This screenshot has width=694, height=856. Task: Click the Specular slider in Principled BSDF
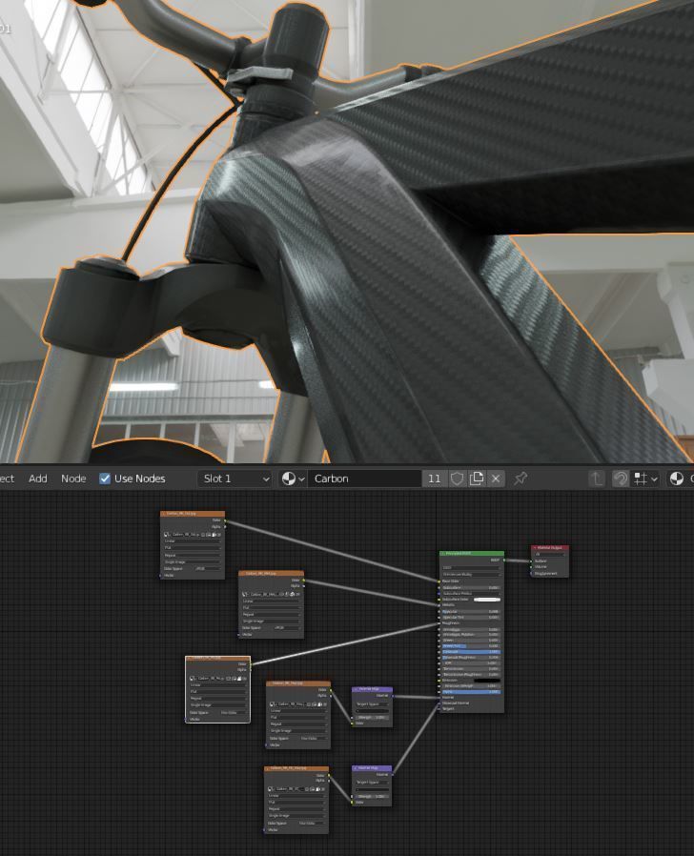[x=472, y=611]
